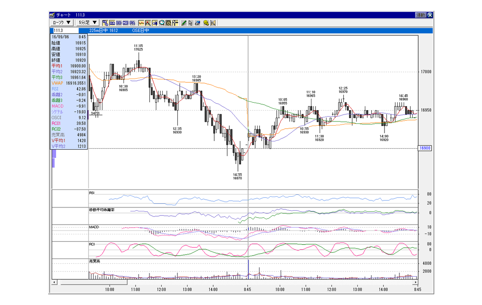
Task: Toggle the BB Bollinger Bands indicator
Action: pyautogui.click(x=119, y=23)
